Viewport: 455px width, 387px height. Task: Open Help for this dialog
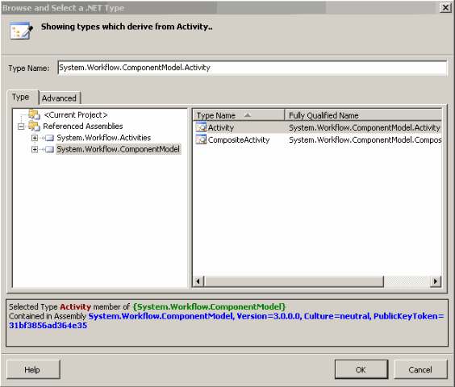click(33, 369)
